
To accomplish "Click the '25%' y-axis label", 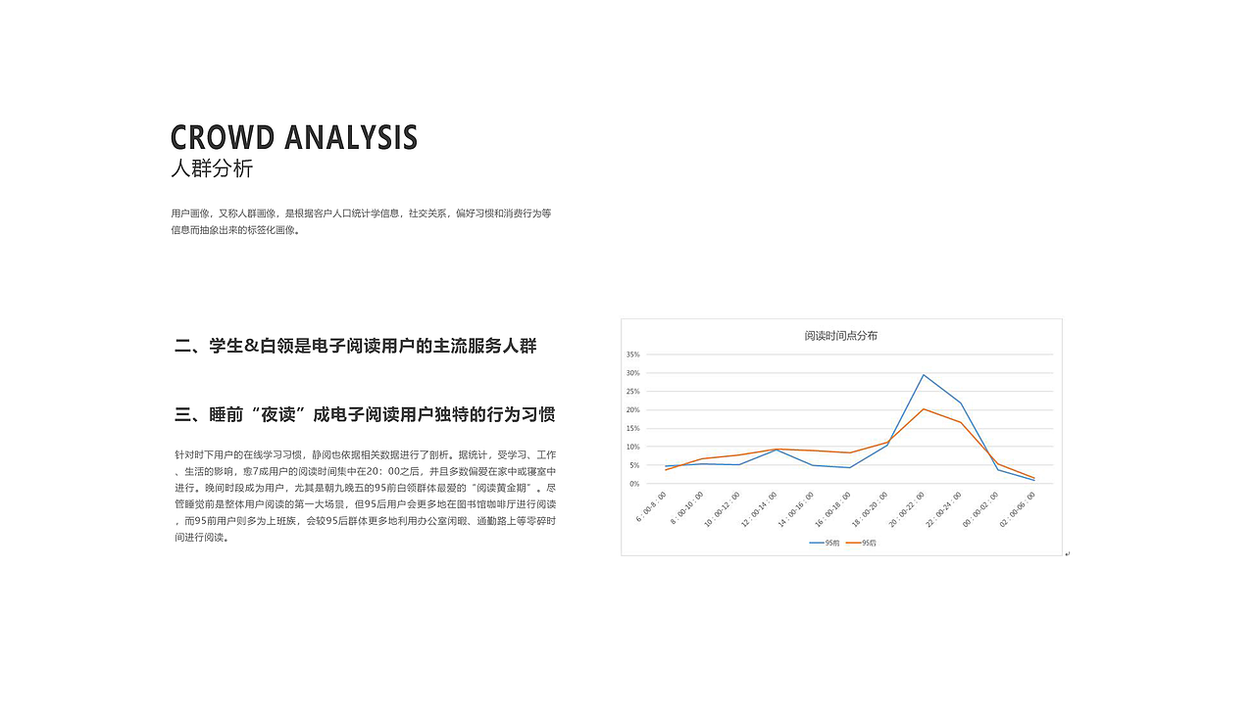I will click(x=632, y=392).
